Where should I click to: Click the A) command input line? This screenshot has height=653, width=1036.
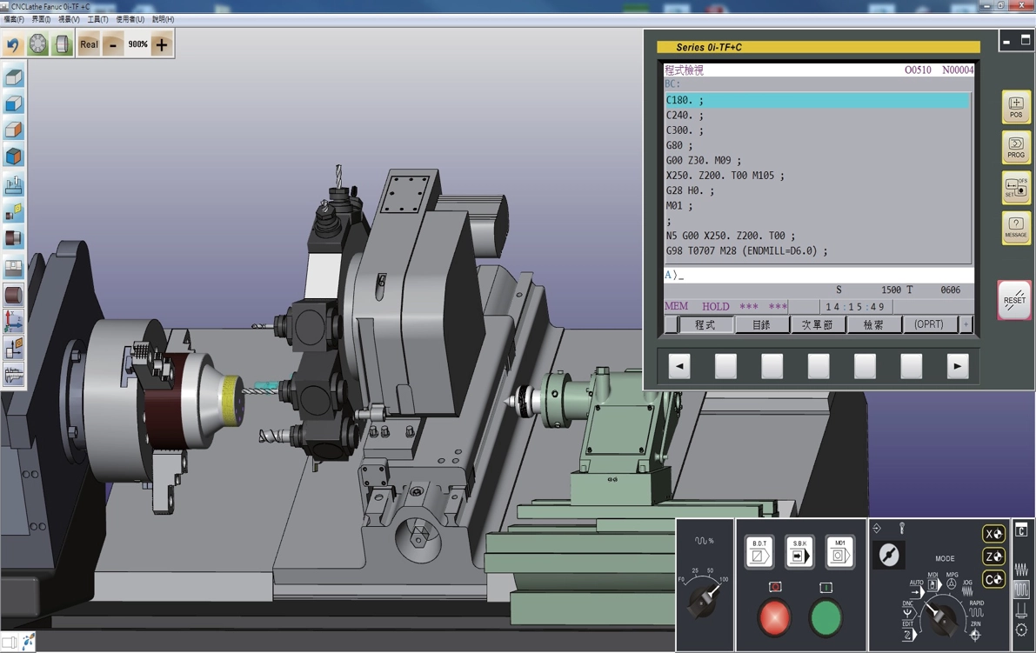click(x=818, y=275)
